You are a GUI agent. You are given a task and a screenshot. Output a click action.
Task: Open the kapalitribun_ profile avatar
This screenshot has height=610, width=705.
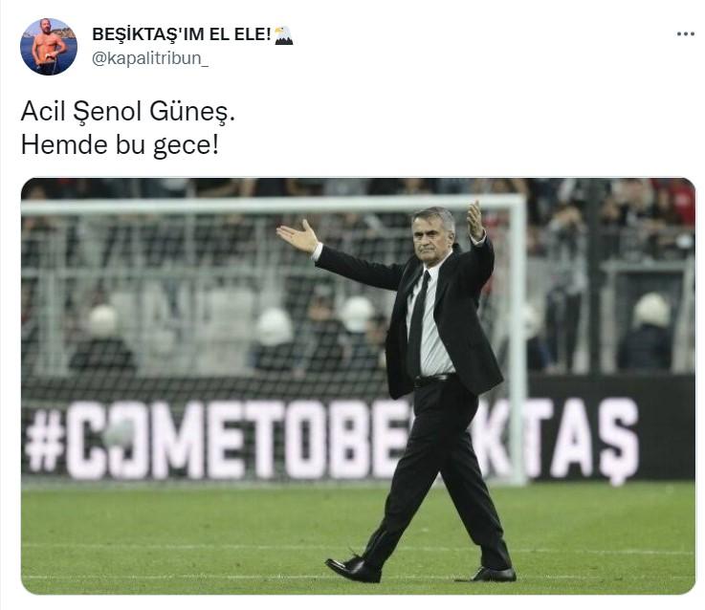49,46
